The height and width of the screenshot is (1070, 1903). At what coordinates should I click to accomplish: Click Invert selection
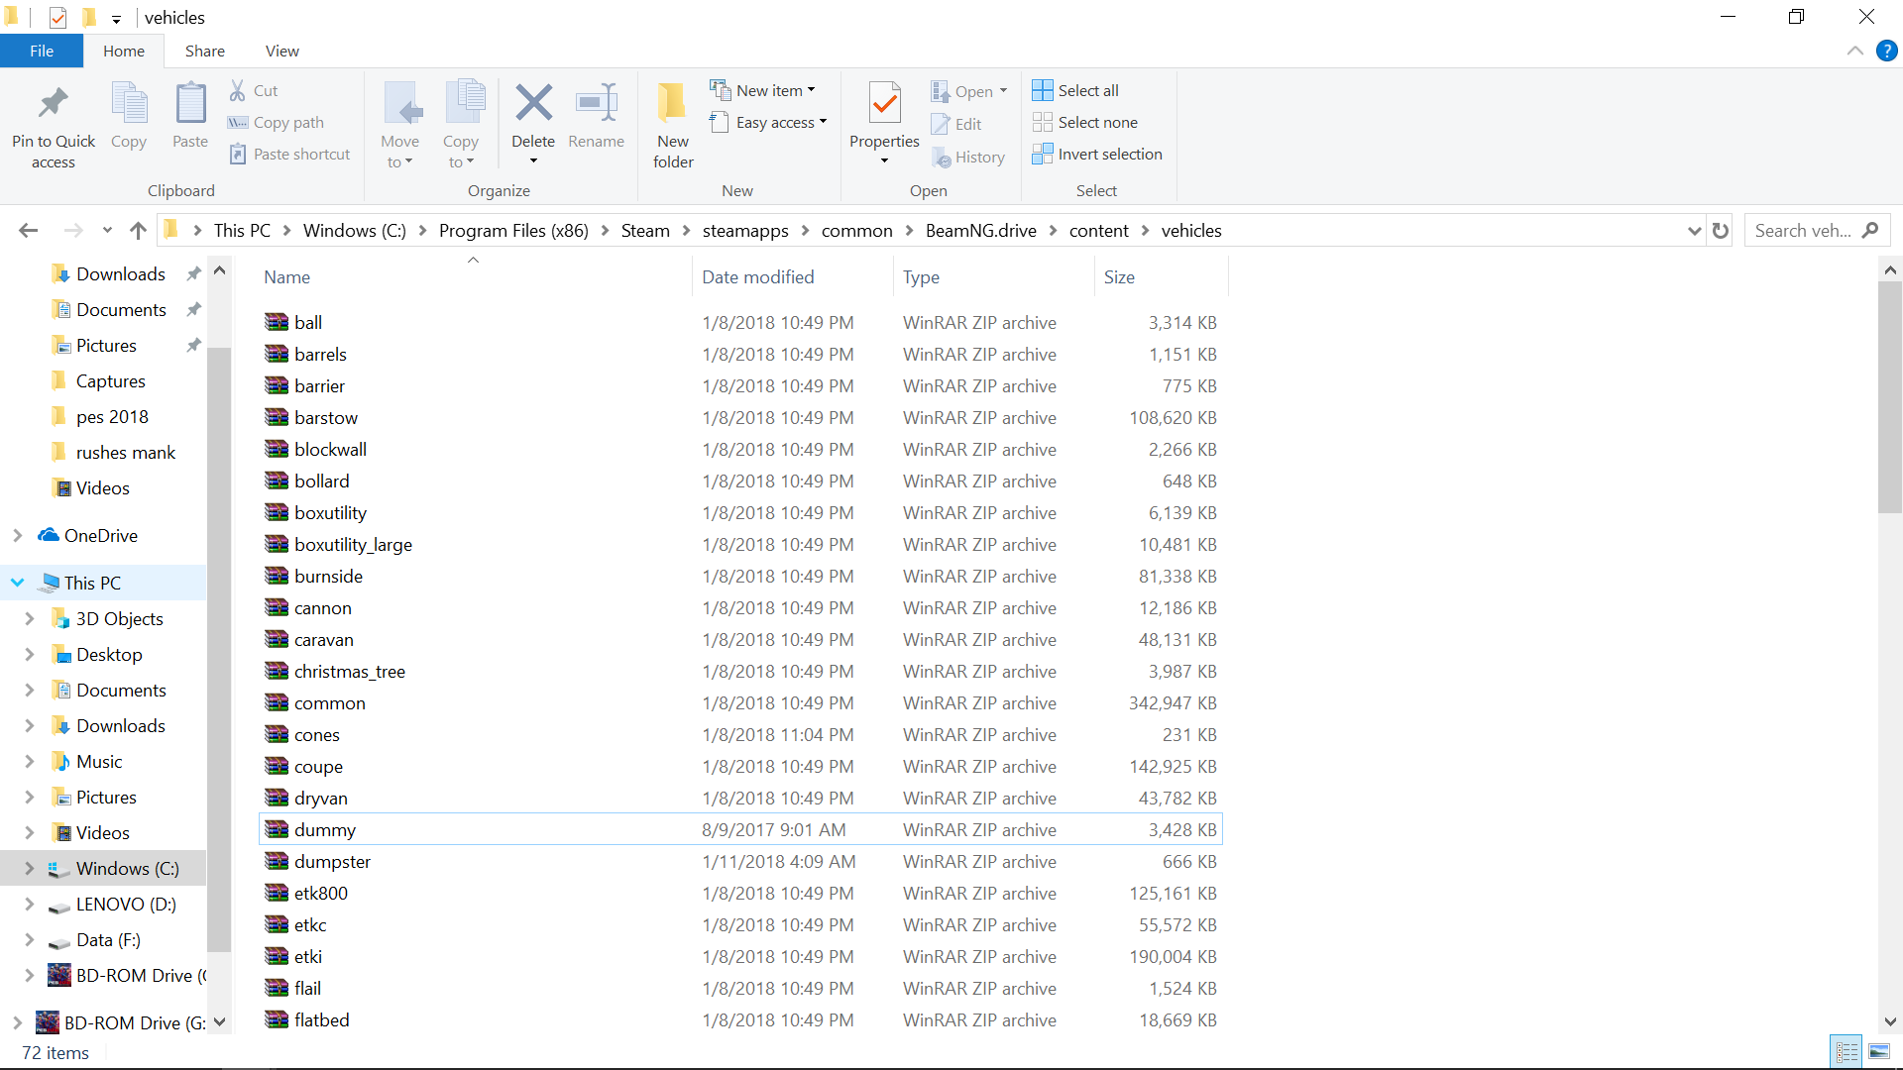tap(1097, 154)
